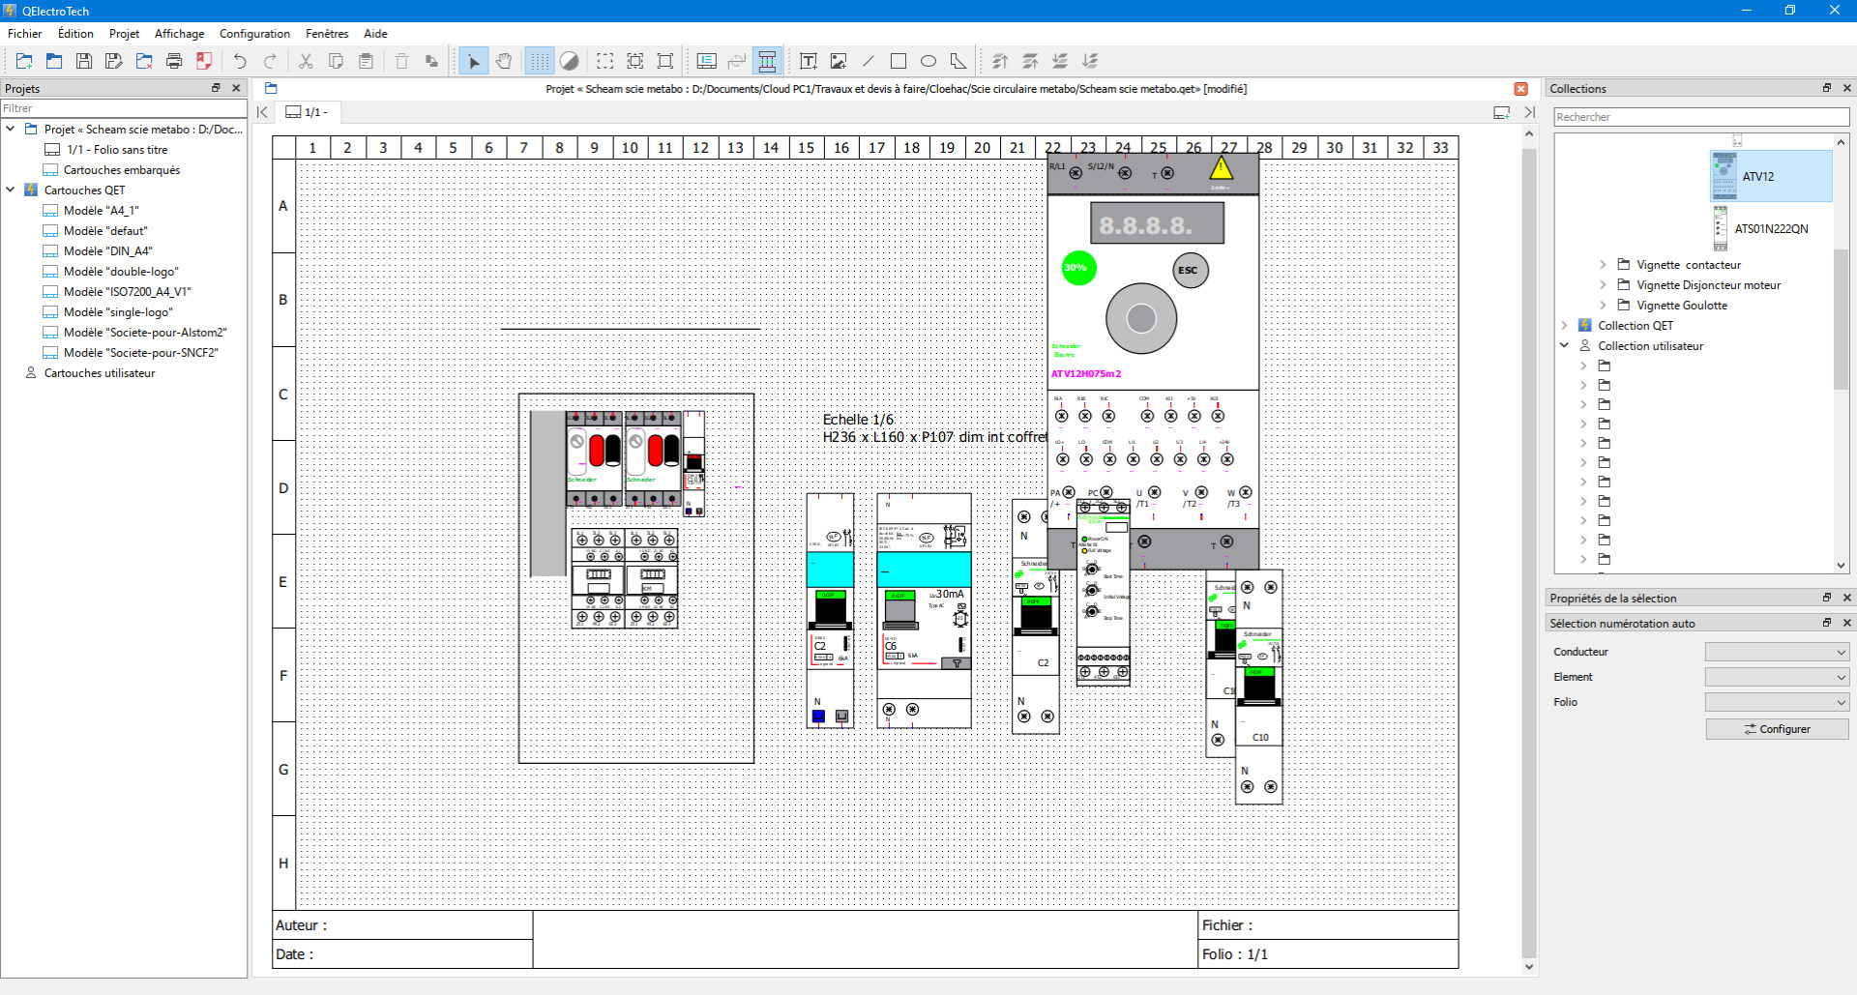This screenshot has height=995, width=1857.
Task: Click the print icon in toolbar
Action: click(x=174, y=62)
